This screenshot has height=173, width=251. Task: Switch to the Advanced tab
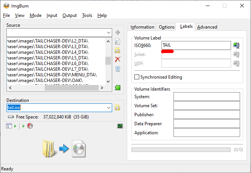tap(207, 27)
